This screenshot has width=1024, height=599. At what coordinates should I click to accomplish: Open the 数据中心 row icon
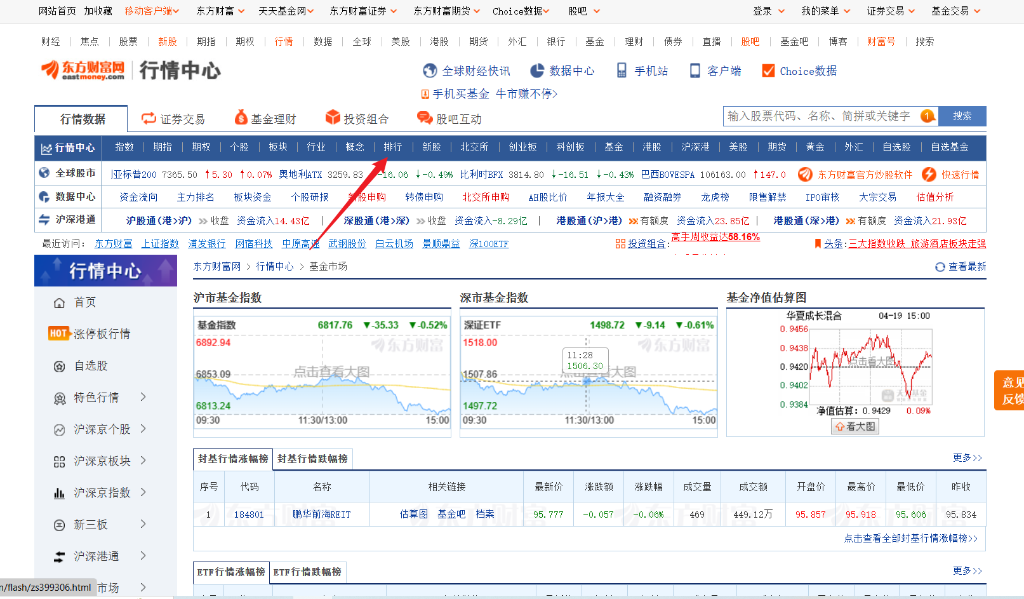point(44,197)
